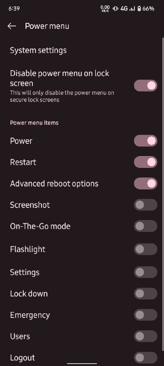Turn on On-The-Go mode
Image resolution: width=164 pixels, height=366 pixels.
pos(145,226)
